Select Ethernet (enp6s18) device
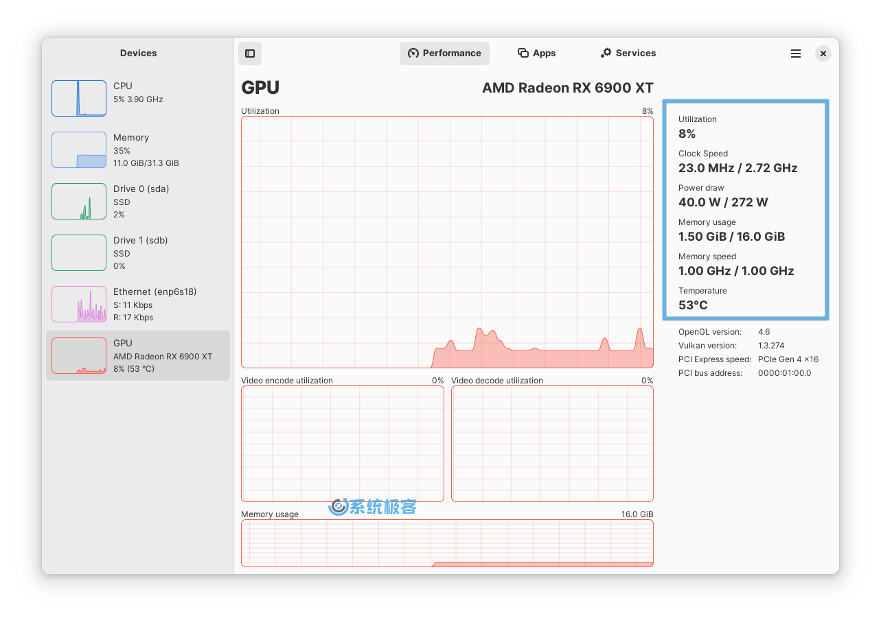 pyautogui.click(x=138, y=304)
